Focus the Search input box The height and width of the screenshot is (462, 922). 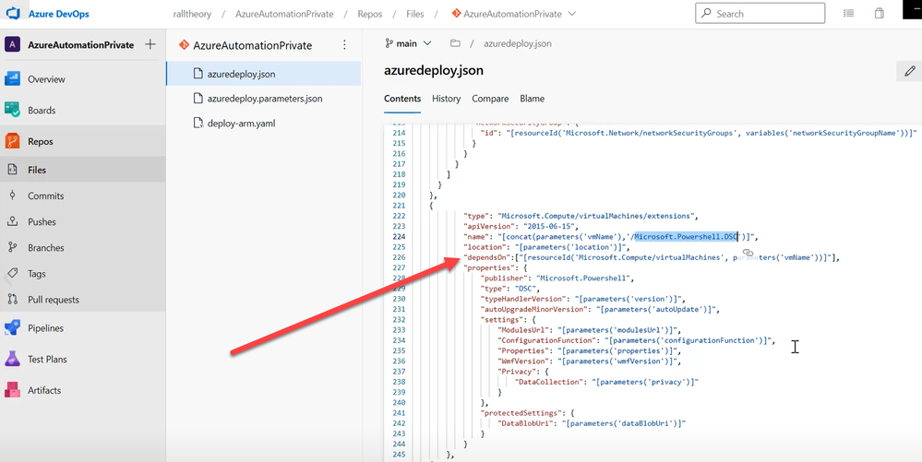pyautogui.click(x=760, y=14)
